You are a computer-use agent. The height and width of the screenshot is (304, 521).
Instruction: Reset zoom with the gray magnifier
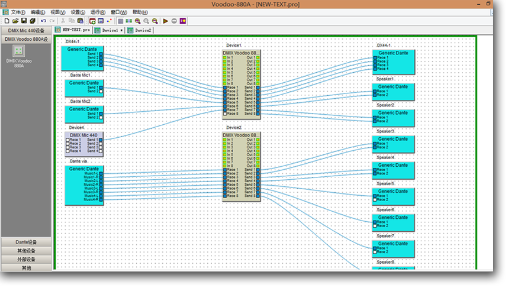tap(146, 21)
